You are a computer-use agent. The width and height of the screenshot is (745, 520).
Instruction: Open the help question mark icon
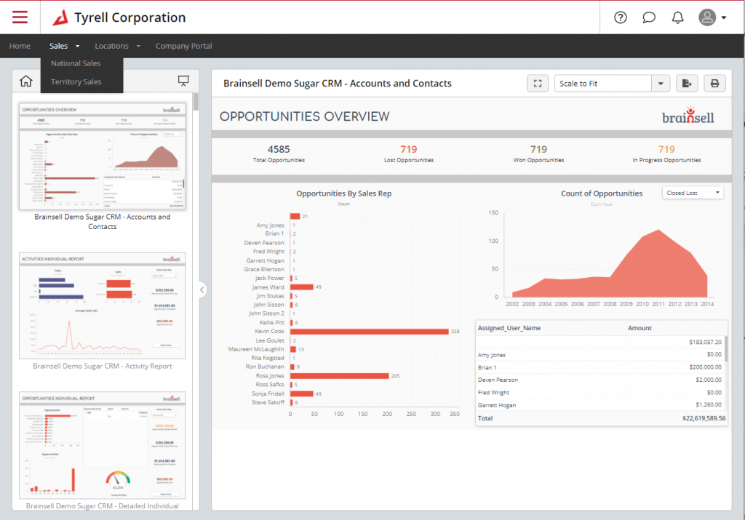point(621,17)
